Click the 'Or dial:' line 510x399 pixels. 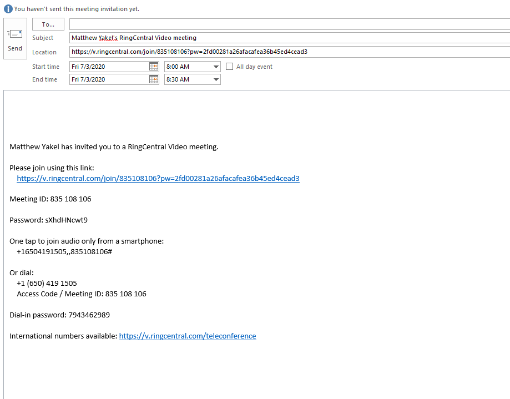click(x=22, y=273)
